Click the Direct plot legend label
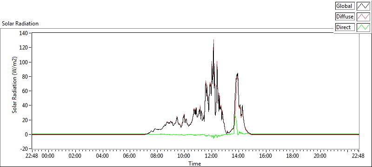This screenshot has height=167, width=372. pos(345,27)
